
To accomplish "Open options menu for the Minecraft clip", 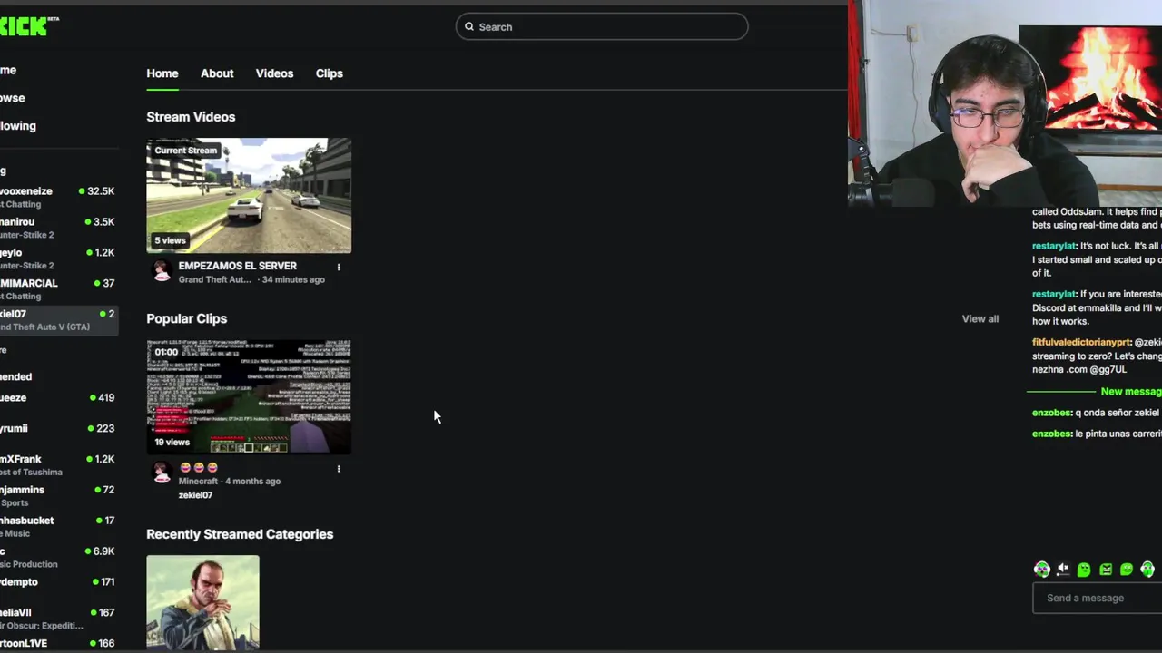I will tap(339, 469).
